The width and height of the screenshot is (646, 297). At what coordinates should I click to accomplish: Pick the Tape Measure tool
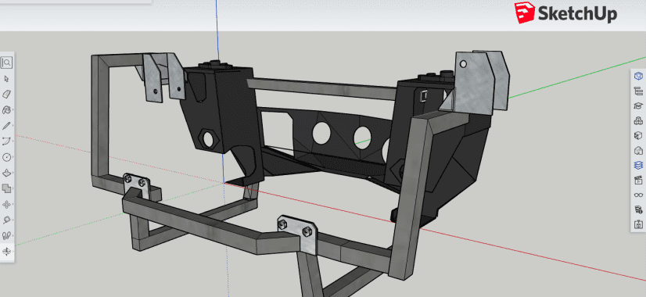[x=7, y=220]
